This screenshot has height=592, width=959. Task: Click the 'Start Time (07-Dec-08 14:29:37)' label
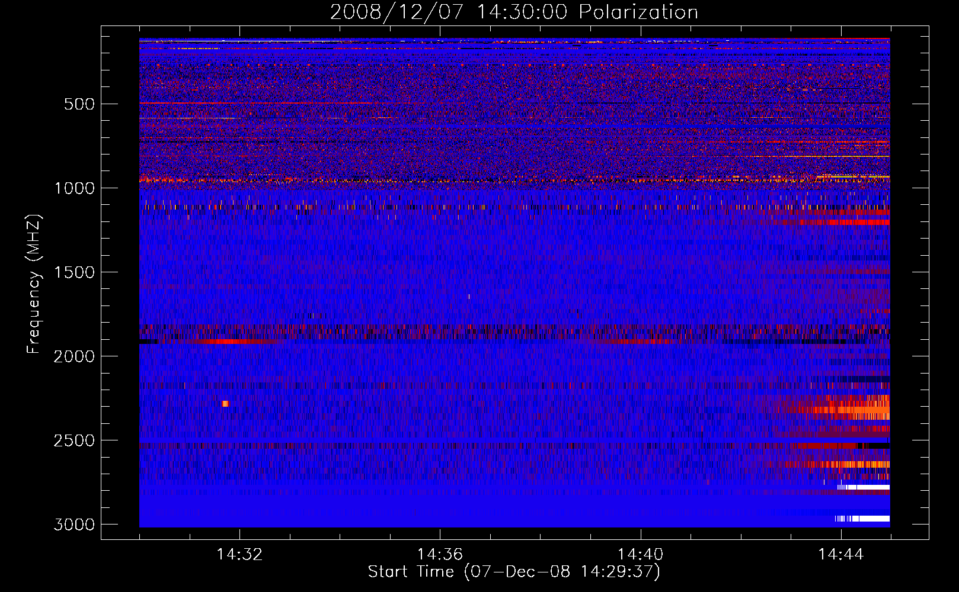(x=514, y=572)
